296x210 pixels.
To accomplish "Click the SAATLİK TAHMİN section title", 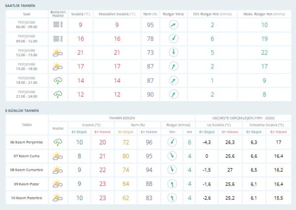I will click(20, 6).
